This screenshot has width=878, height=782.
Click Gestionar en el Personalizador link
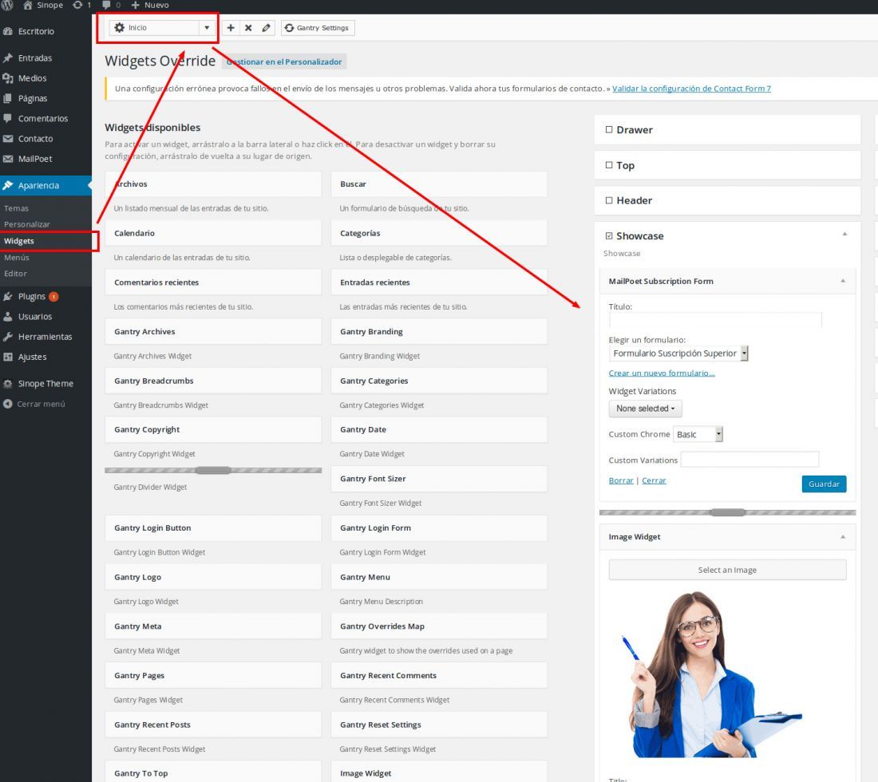[x=284, y=61]
